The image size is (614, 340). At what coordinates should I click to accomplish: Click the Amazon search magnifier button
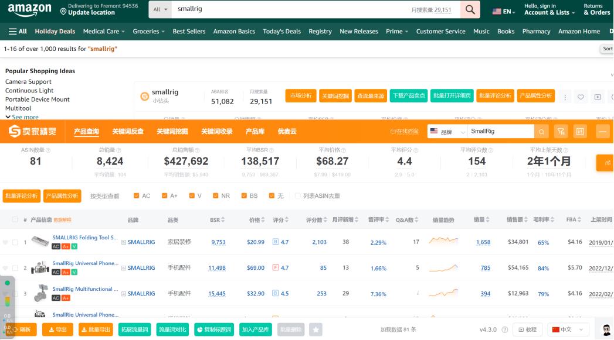(x=470, y=10)
